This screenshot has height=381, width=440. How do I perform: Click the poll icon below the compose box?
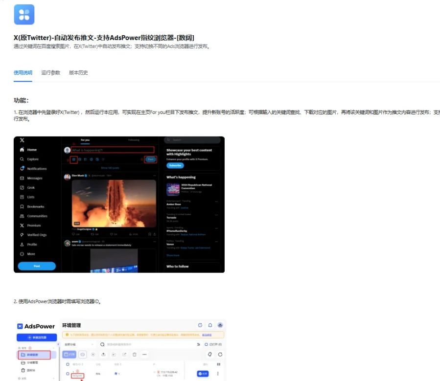coord(87,159)
